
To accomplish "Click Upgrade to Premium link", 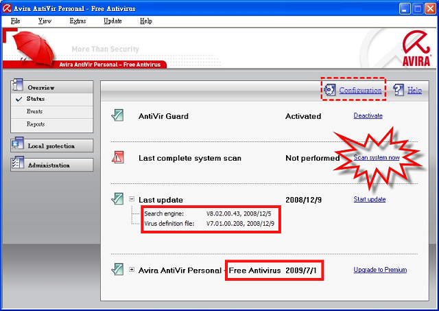I will click(380, 270).
